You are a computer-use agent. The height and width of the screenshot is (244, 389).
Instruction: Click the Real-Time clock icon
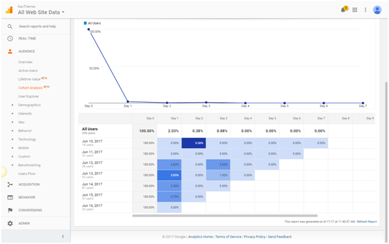click(x=10, y=38)
